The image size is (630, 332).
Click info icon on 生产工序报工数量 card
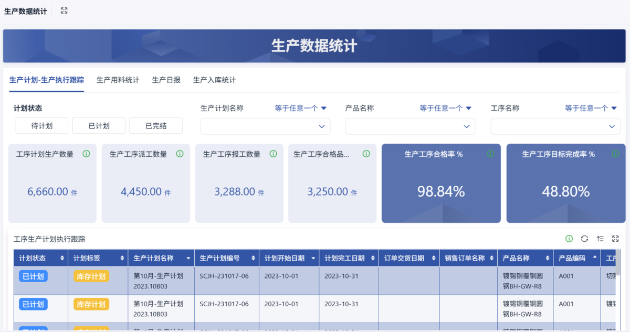coord(273,154)
